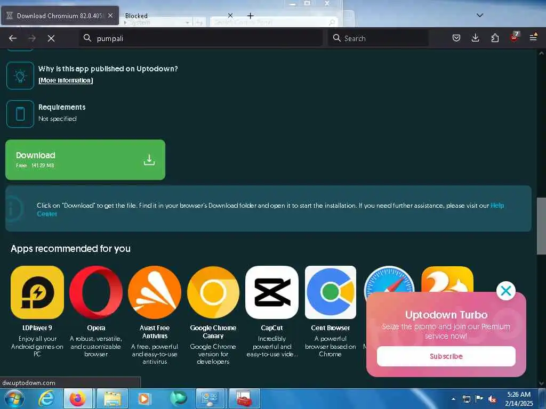Screen dimensions: 546x409
Task: Click the lightbulb info icon
Action: [x=20, y=76]
